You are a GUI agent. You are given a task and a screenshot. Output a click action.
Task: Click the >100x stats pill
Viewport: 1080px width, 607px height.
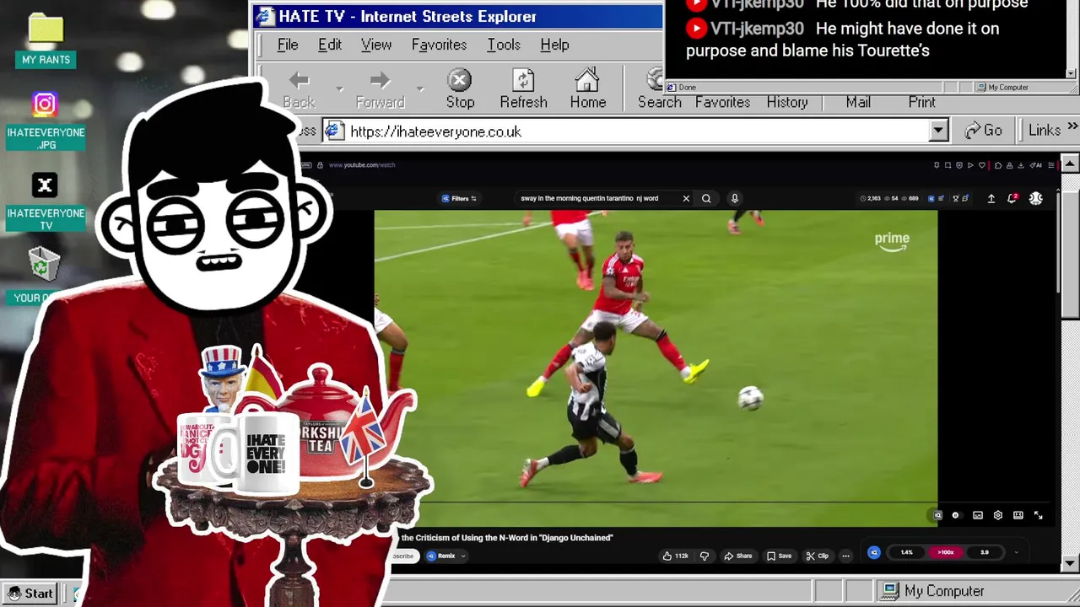coord(946,552)
